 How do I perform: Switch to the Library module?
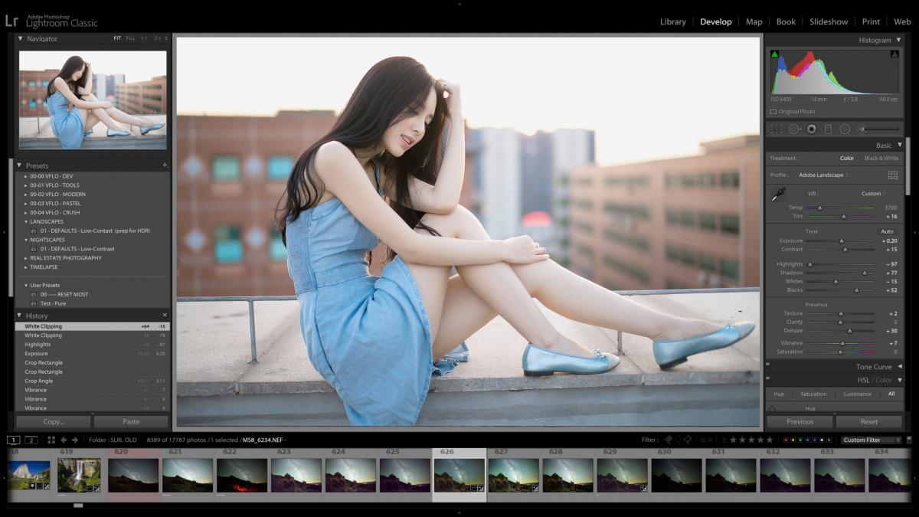point(672,21)
